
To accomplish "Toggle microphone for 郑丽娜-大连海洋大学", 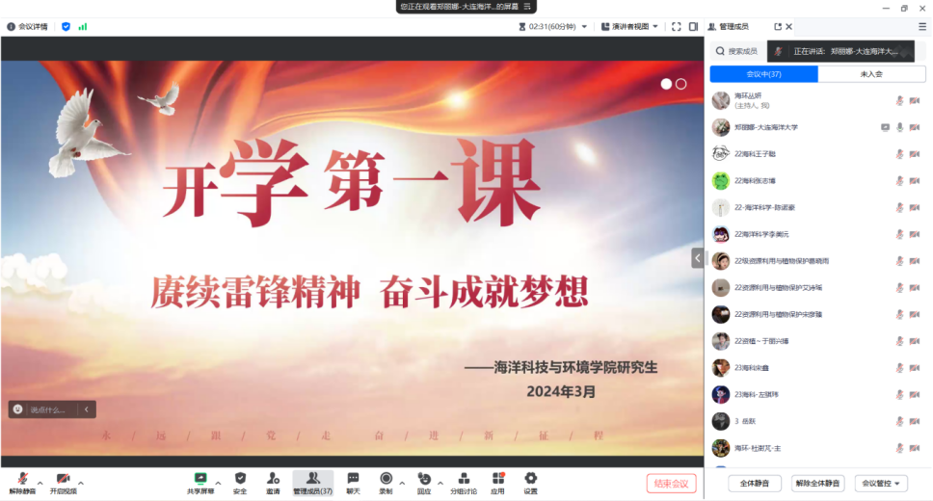I will point(899,127).
